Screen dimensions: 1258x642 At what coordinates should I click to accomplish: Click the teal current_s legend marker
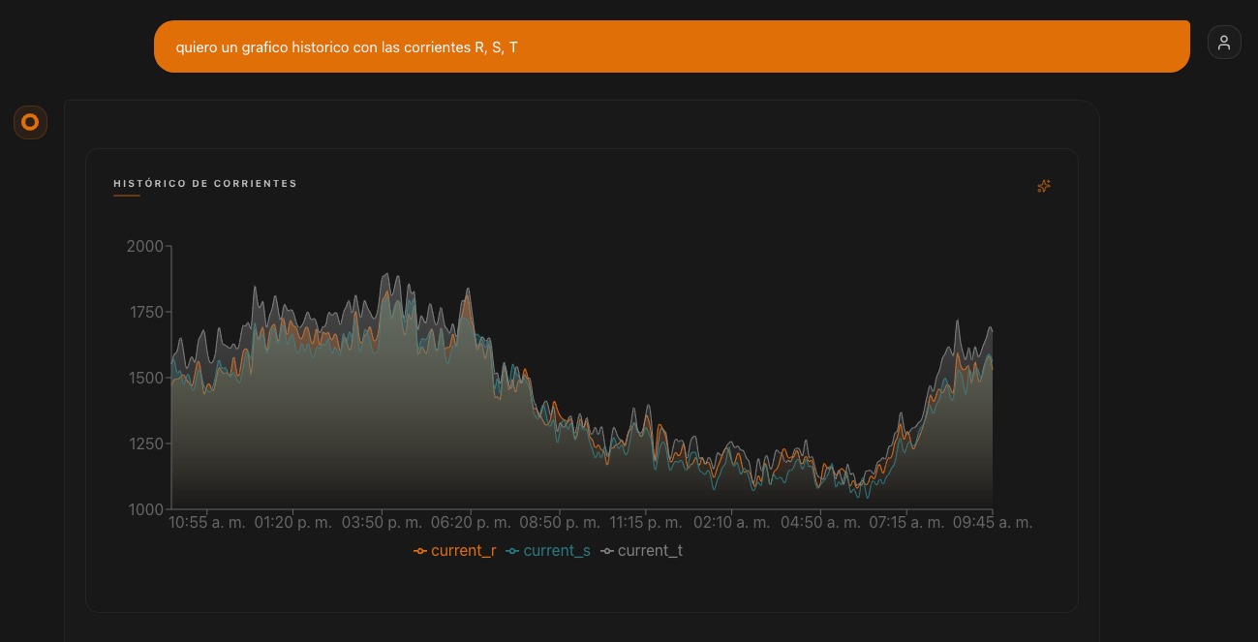(512, 551)
